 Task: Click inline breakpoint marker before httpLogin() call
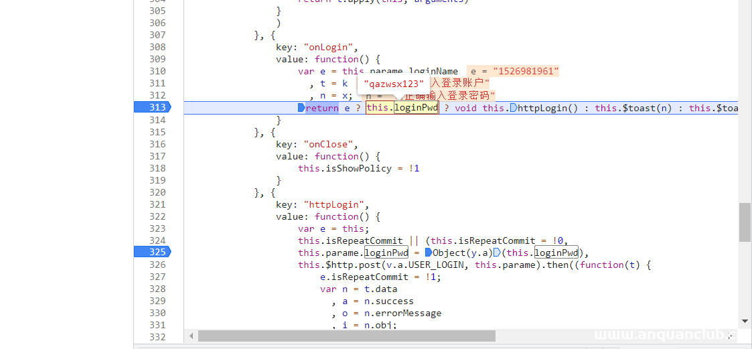point(513,108)
